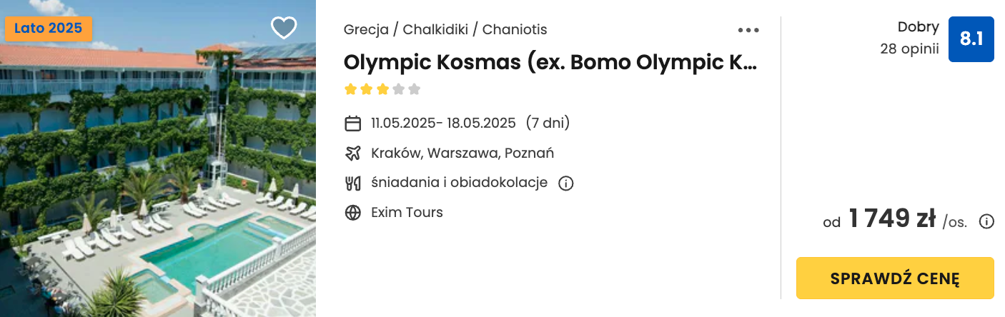Screen dimensions: 1005x317
Task: Click the cutlery meal plan icon
Action: tap(353, 183)
